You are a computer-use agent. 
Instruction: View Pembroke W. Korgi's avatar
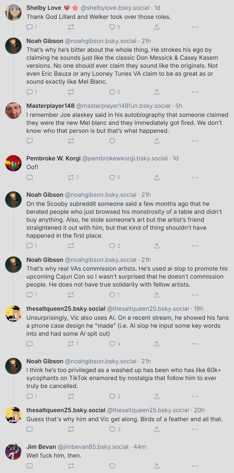[13, 163]
